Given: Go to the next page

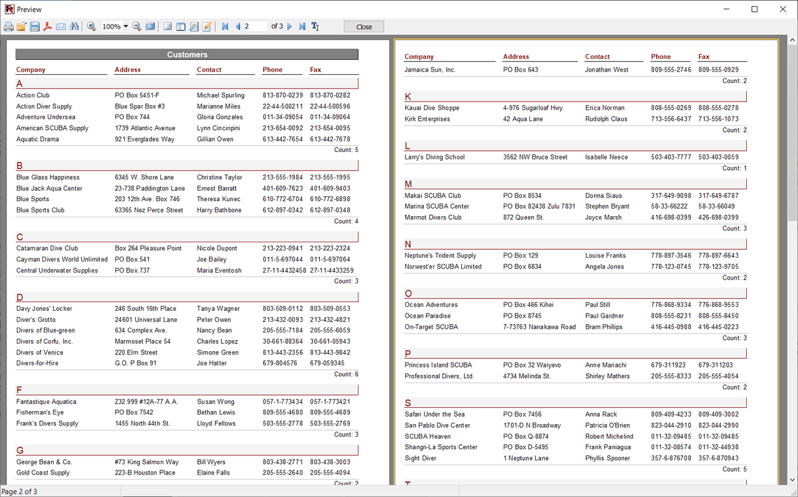Looking at the screenshot, I should [289, 27].
